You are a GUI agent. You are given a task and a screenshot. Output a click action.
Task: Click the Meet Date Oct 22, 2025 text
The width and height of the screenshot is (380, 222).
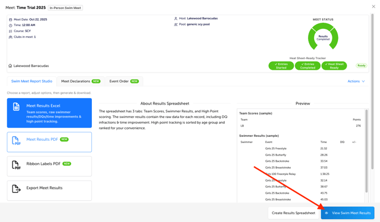point(30,19)
